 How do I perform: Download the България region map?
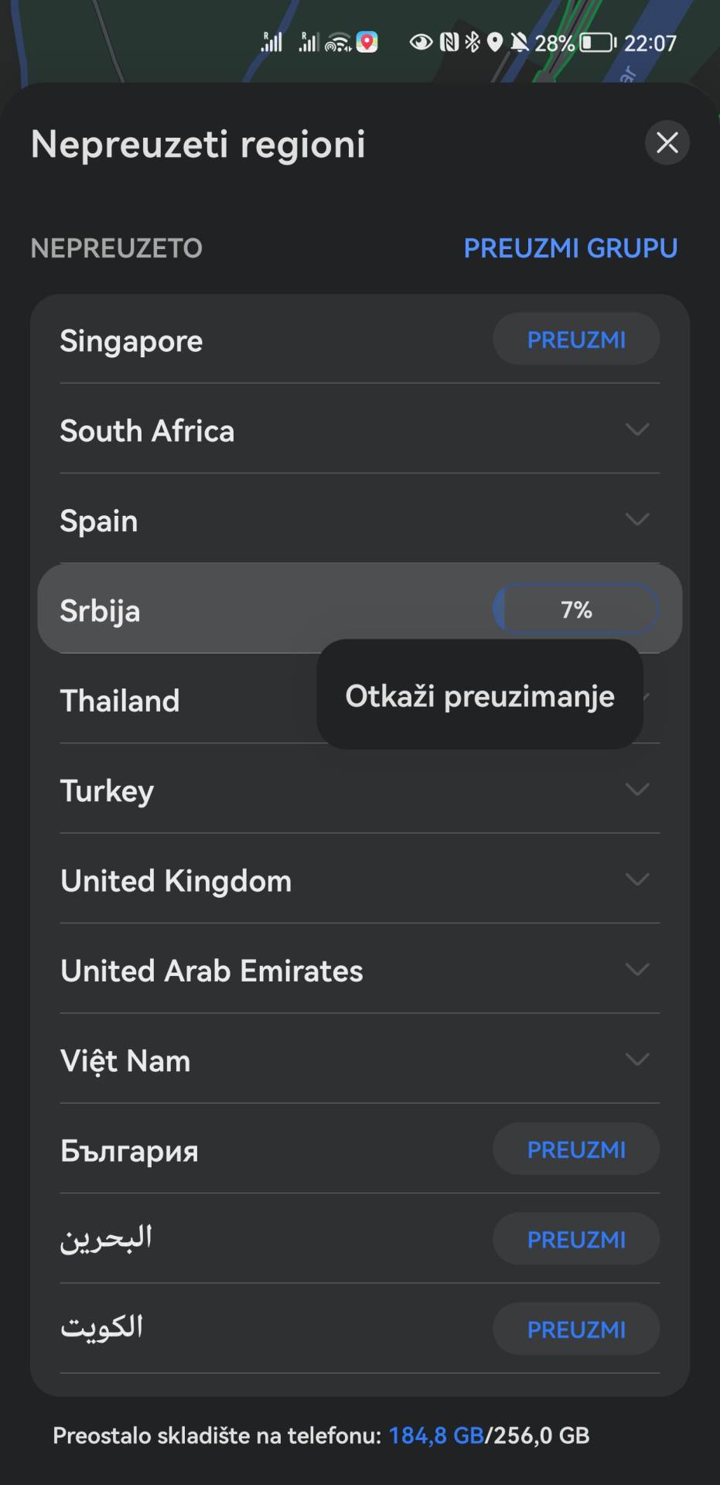[x=575, y=1149]
